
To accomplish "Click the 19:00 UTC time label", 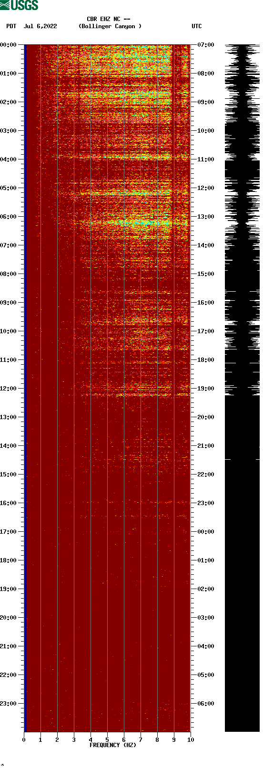I will (206, 388).
